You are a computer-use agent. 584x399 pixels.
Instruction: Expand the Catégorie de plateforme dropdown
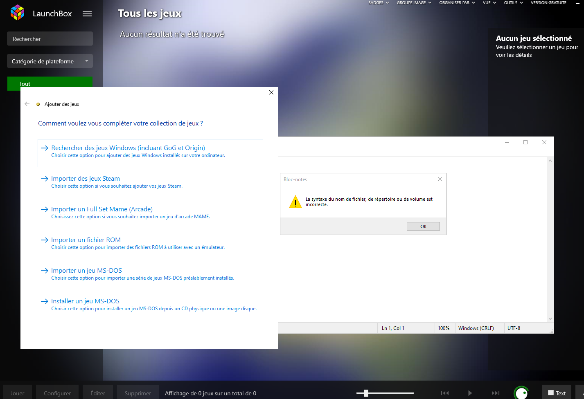coord(50,61)
